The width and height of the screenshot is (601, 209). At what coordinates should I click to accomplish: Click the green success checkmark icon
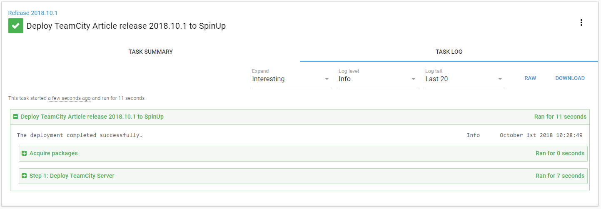16,26
